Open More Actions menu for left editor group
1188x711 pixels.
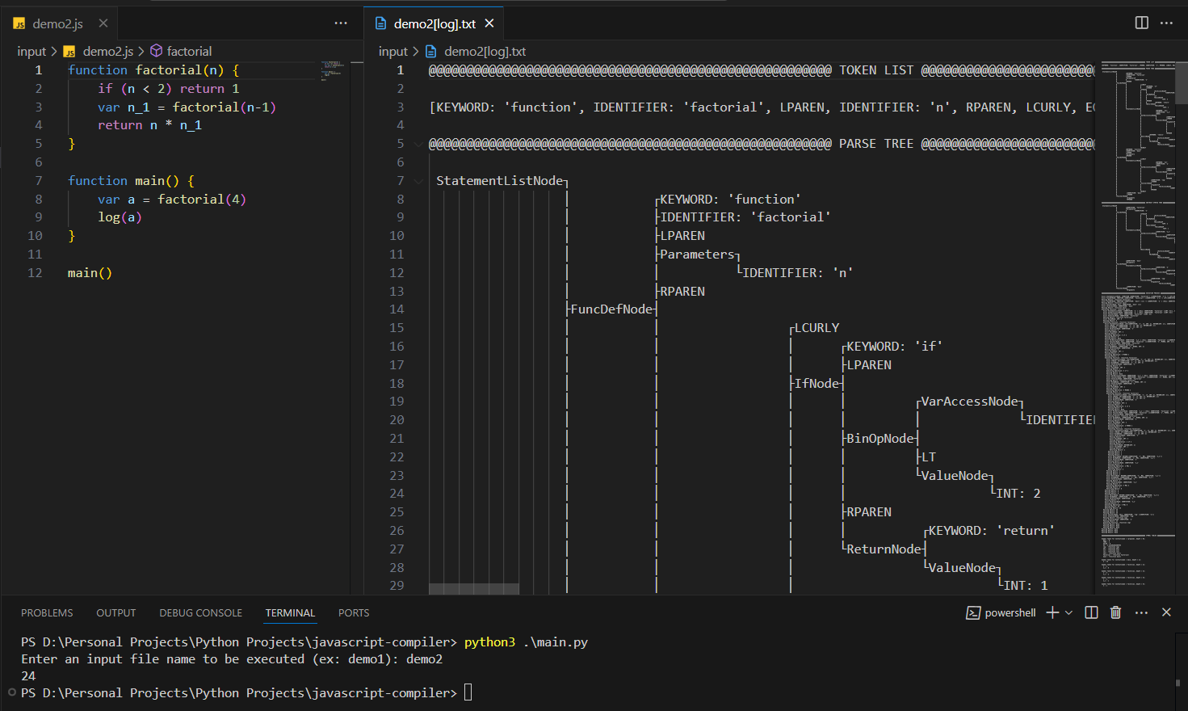coord(341,23)
